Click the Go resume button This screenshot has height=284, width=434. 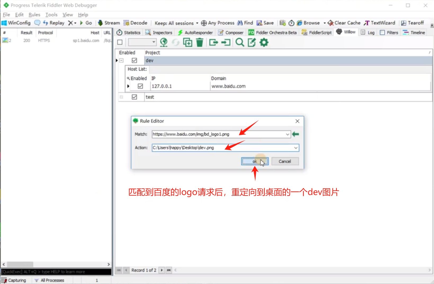[86, 23]
